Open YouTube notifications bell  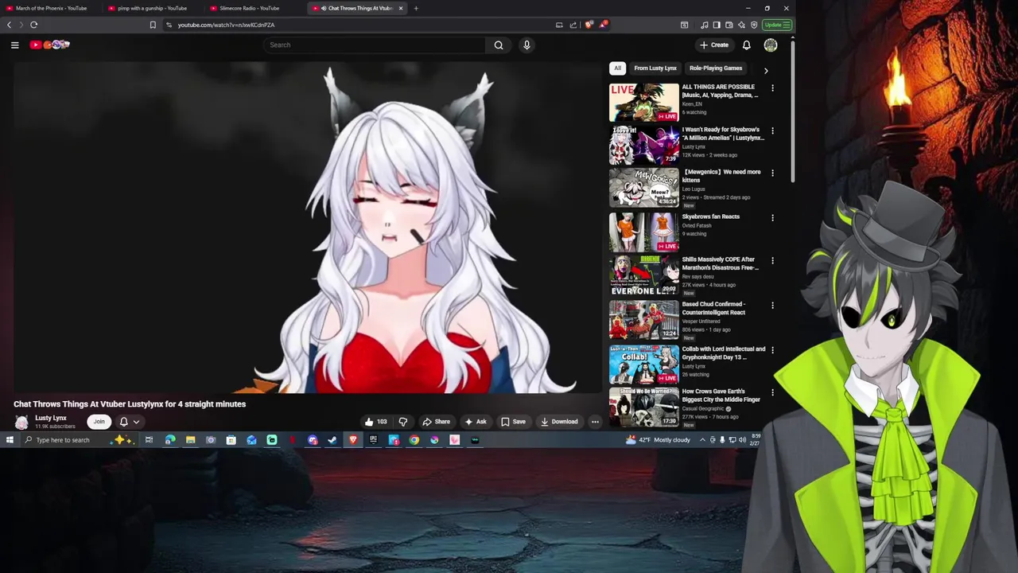point(746,45)
